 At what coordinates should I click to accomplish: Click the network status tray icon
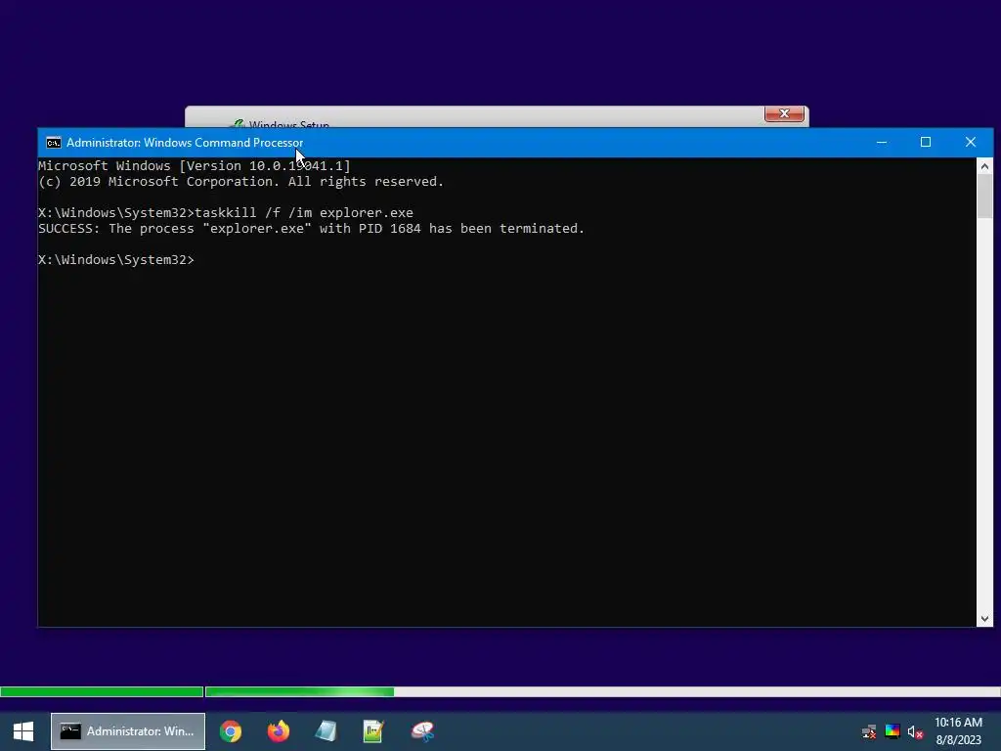pos(869,731)
